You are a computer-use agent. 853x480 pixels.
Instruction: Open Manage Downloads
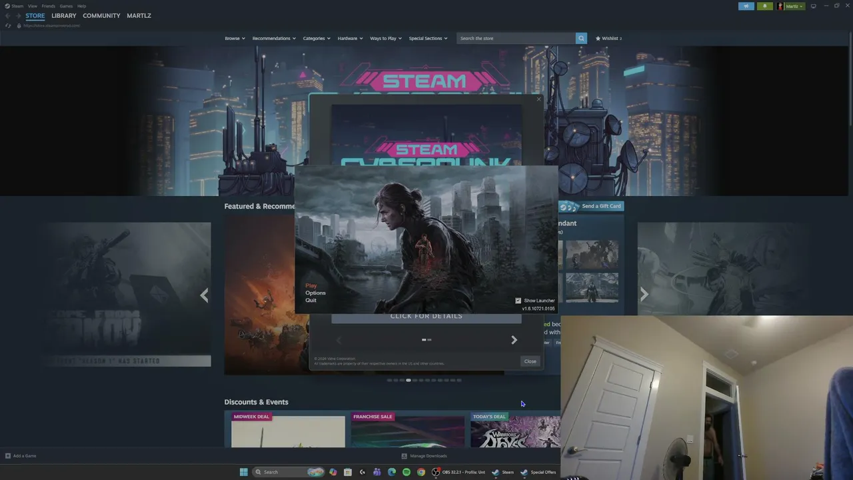coord(424,456)
